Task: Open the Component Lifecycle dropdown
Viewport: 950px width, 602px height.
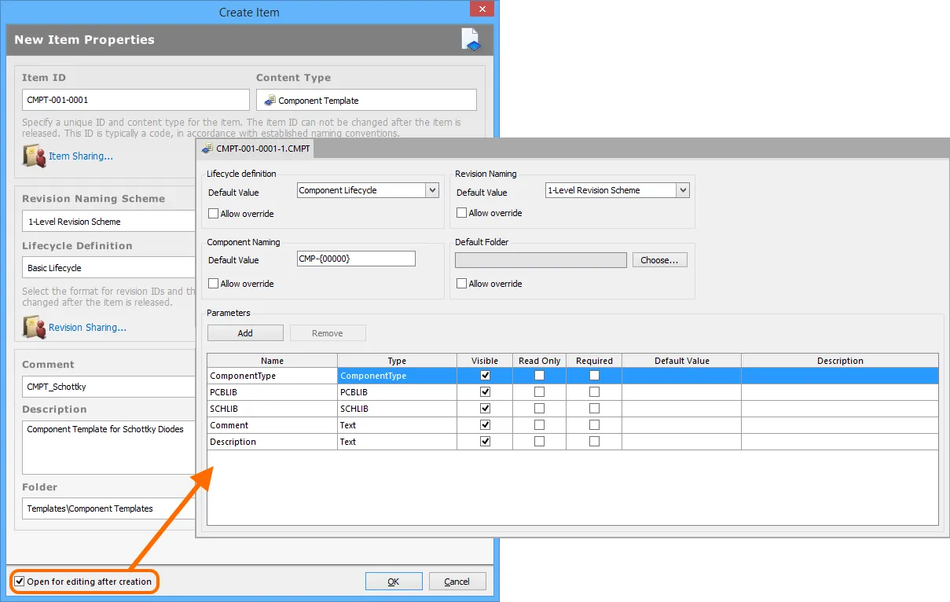Action: tap(431, 190)
